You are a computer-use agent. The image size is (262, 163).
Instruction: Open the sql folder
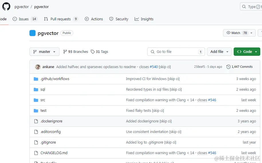click(x=43, y=90)
